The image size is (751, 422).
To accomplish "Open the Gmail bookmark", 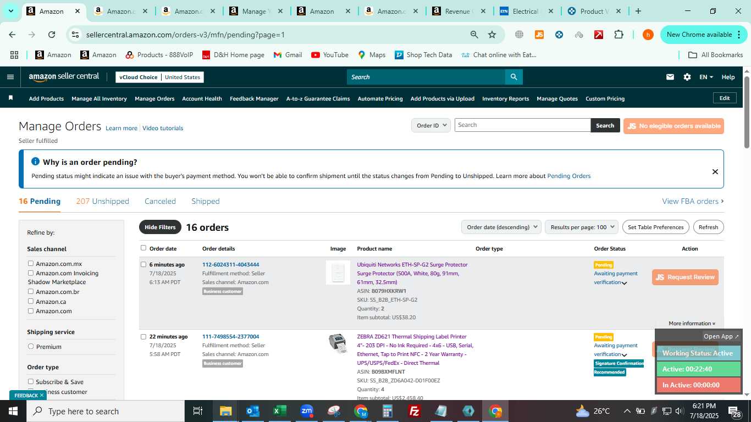I will tap(288, 55).
